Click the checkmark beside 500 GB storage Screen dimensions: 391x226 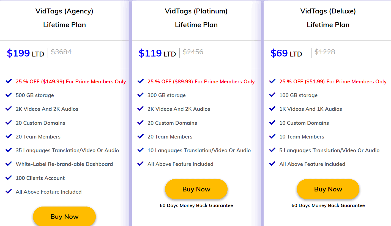coord(9,95)
